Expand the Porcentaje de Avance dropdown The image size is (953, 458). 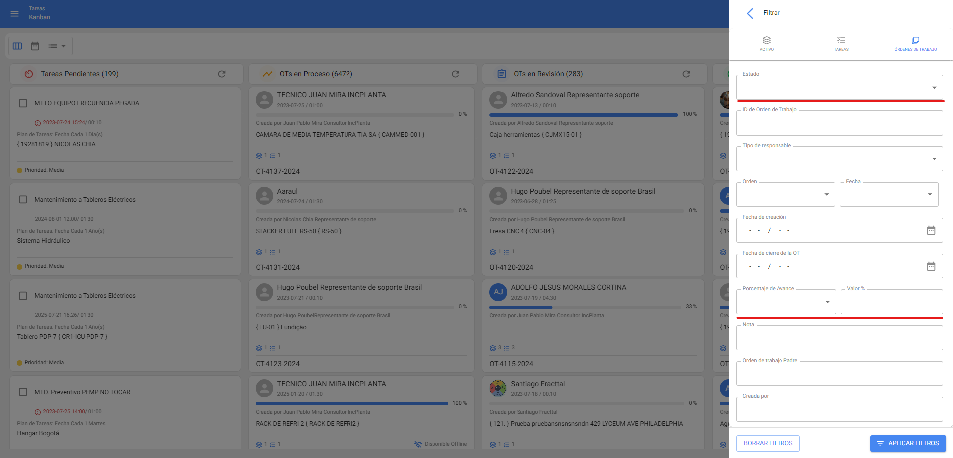tap(785, 302)
